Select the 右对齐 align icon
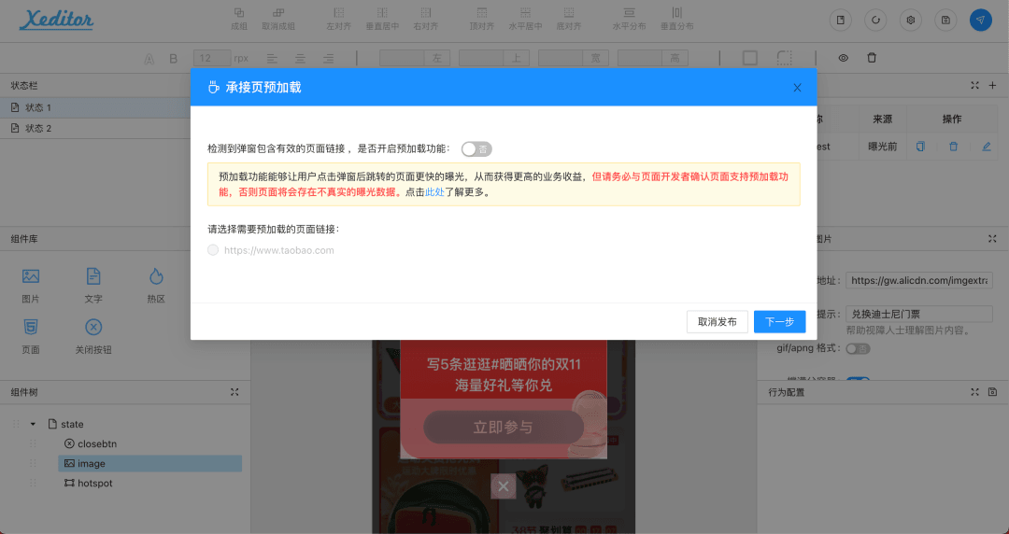Image resolution: width=1009 pixels, height=534 pixels. click(425, 13)
